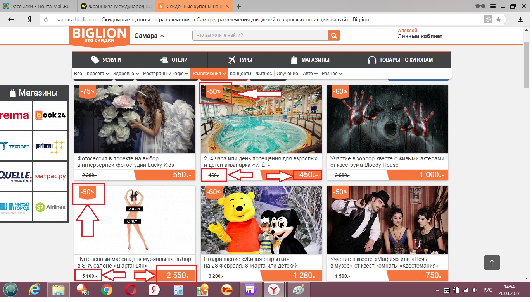The width and height of the screenshot is (532, 302).
Task: Open the ОТЕЛИ section in main menu
Action: pyautogui.click(x=173, y=60)
